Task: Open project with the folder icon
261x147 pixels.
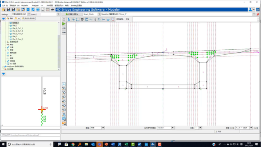Action: tap(4, 10)
